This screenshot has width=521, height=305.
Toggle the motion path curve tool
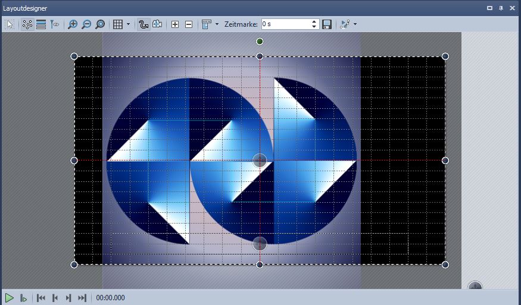click(143, 24)
